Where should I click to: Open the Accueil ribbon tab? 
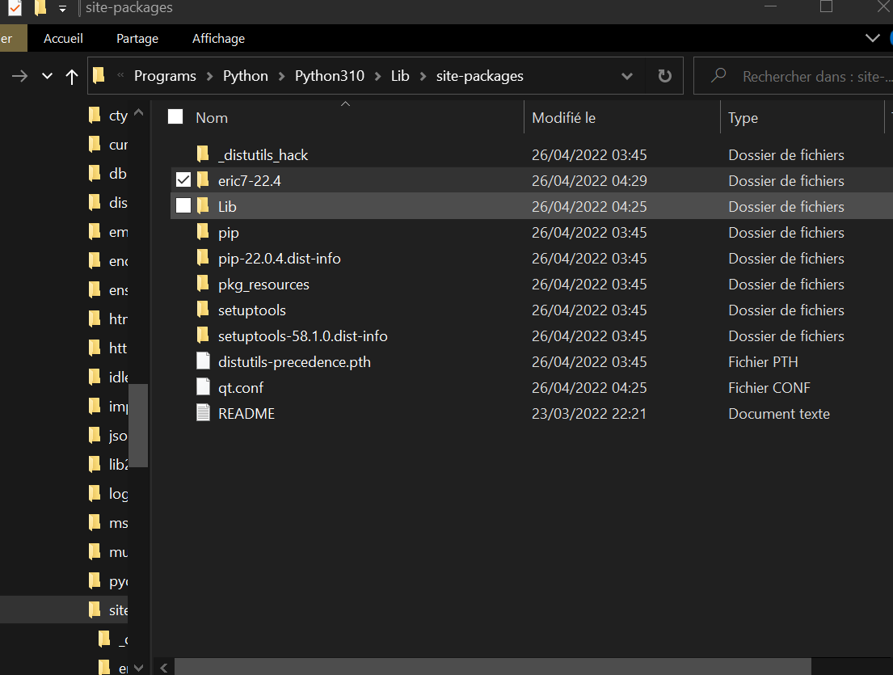(x=63, y=38)
